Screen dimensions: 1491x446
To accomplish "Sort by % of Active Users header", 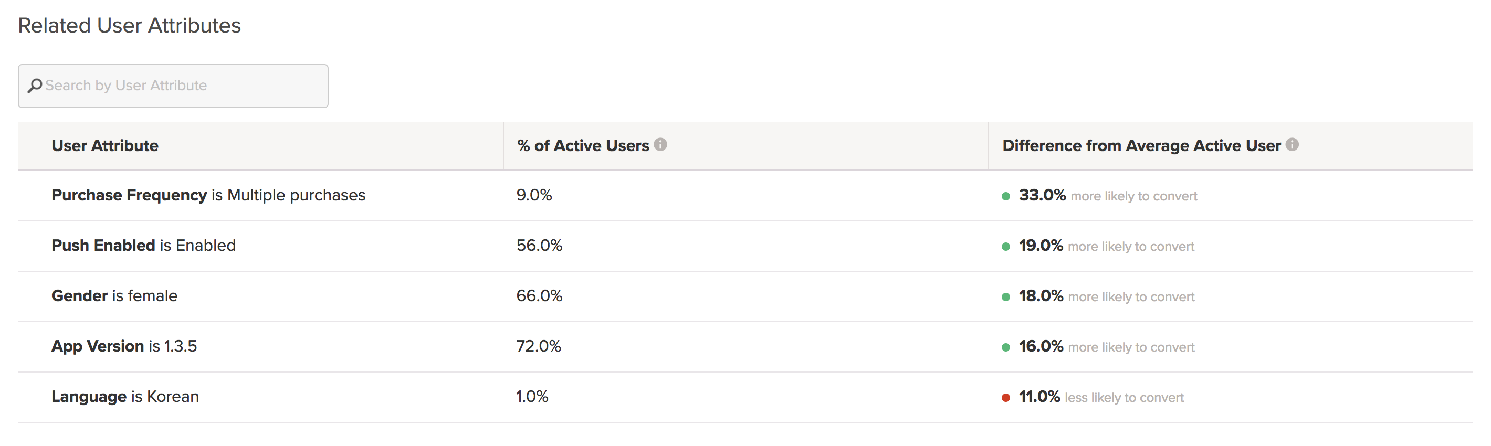I will 583,146.
